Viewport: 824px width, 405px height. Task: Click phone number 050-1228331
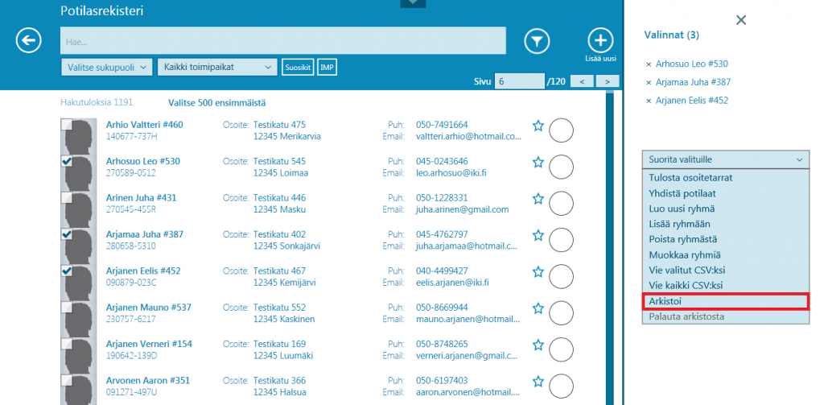click(442, 198)
